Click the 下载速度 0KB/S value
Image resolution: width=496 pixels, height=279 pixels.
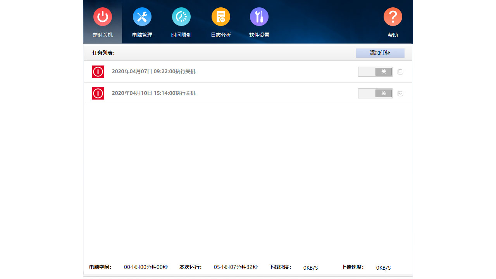(x=310, y=267)
